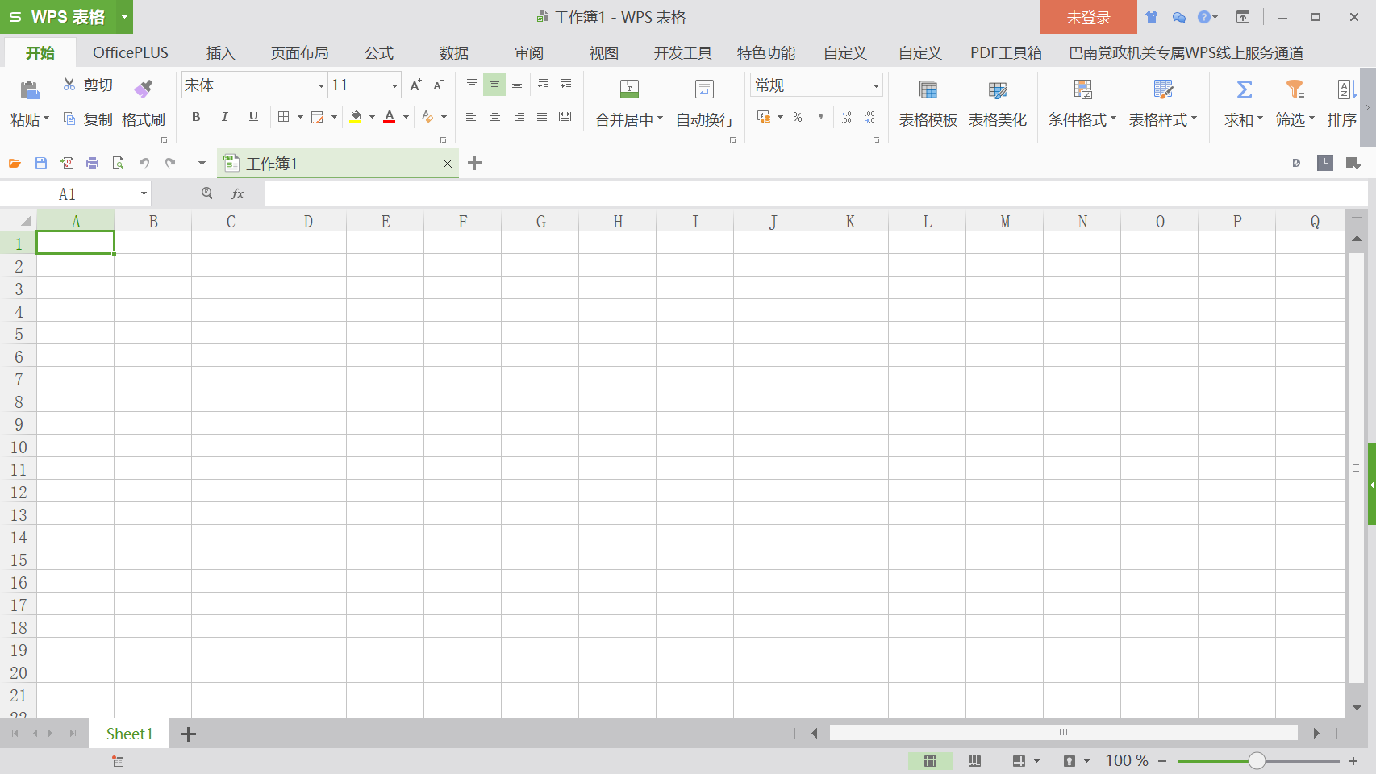Increase decimal places icon
The height and width of the screenshot is (774, 1376).
(x=847, y=117)
